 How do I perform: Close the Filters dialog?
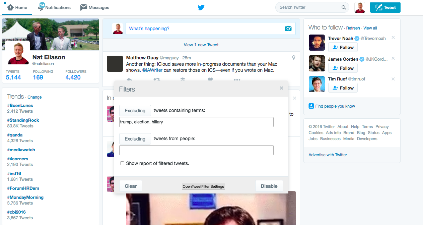click(281, 88)
